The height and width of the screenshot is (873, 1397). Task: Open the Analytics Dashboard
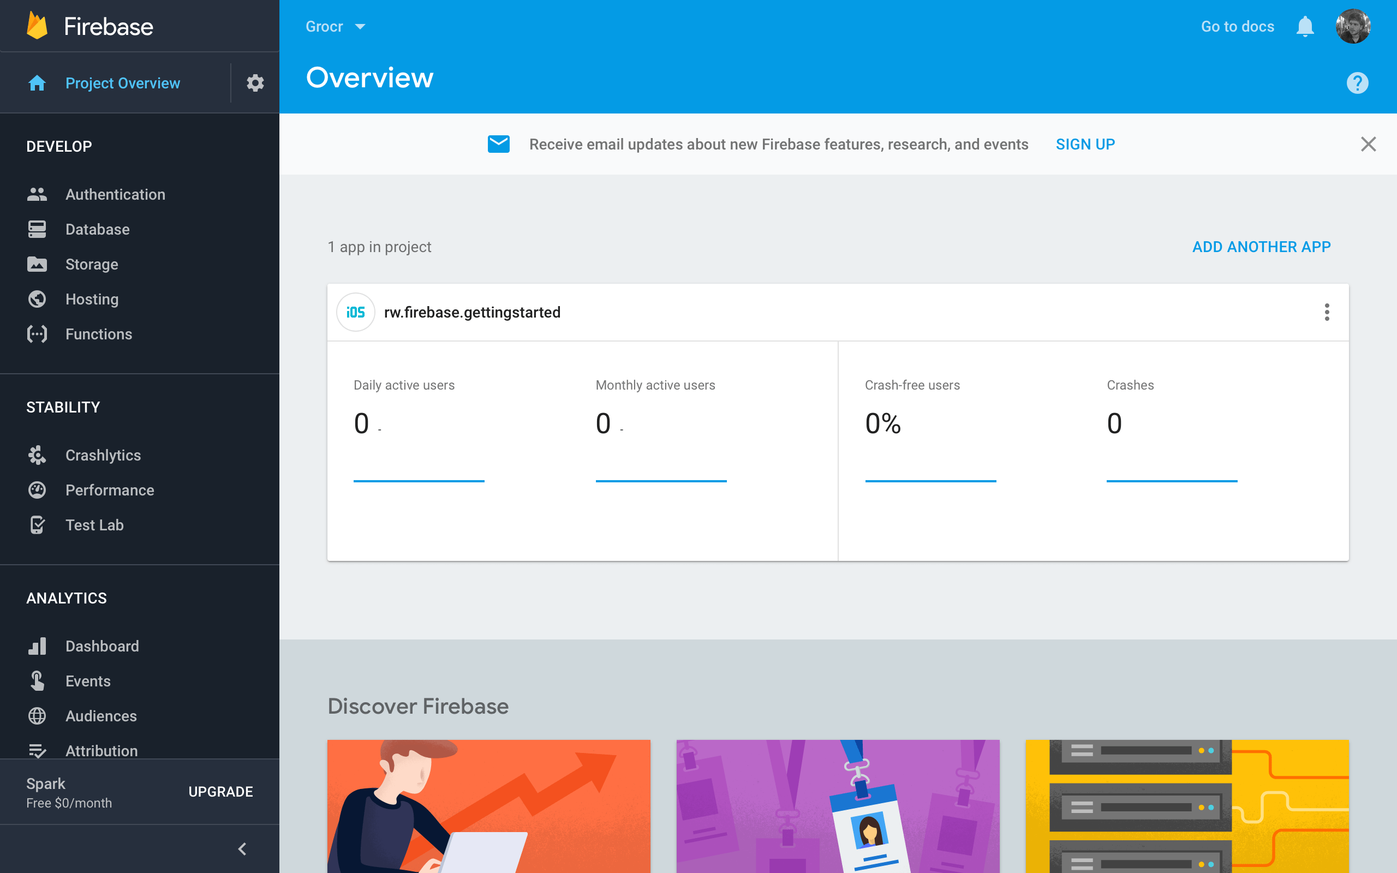click(102, 646)
